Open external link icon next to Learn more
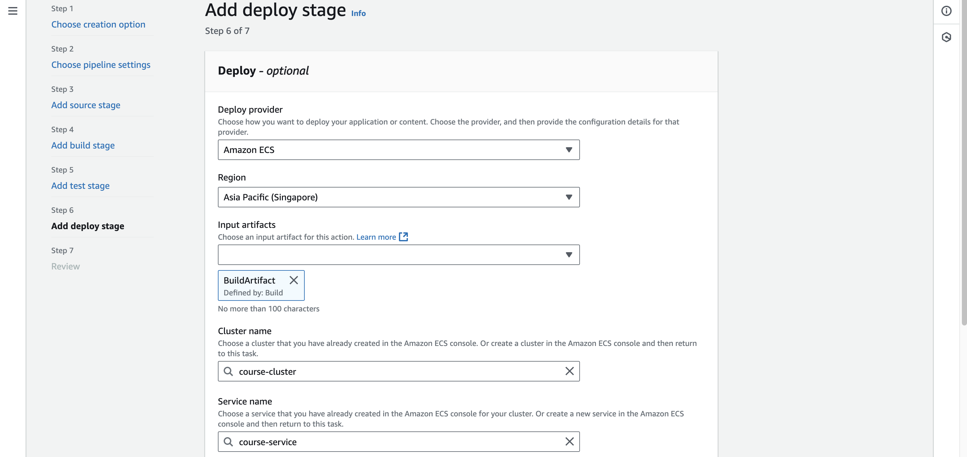 [403, 237]
